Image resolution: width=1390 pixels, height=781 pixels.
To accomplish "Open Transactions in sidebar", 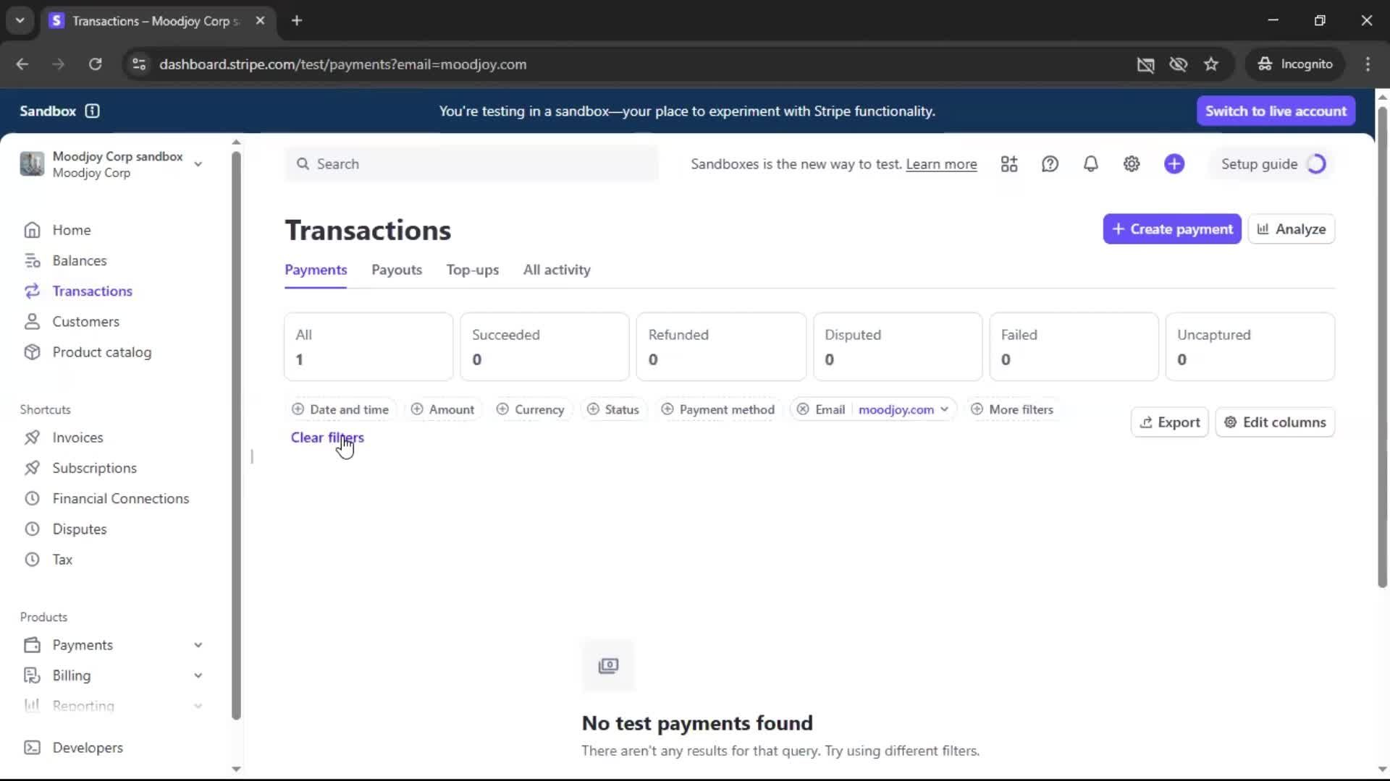I will coord(92,291).
